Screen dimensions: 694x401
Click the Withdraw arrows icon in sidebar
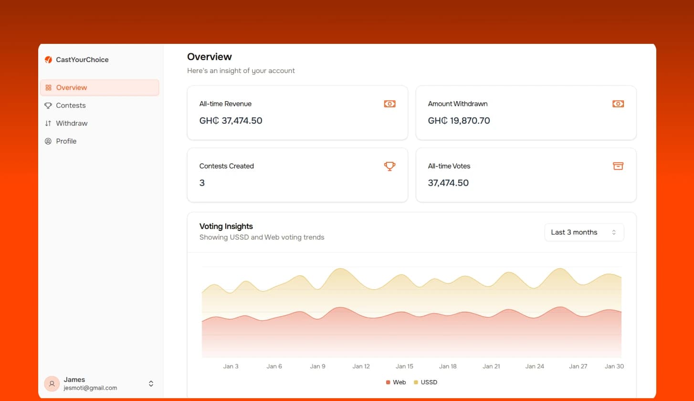click(x=48, y=123)
